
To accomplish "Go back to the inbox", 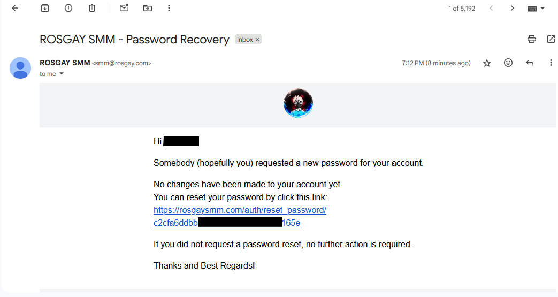I will 15,8.
